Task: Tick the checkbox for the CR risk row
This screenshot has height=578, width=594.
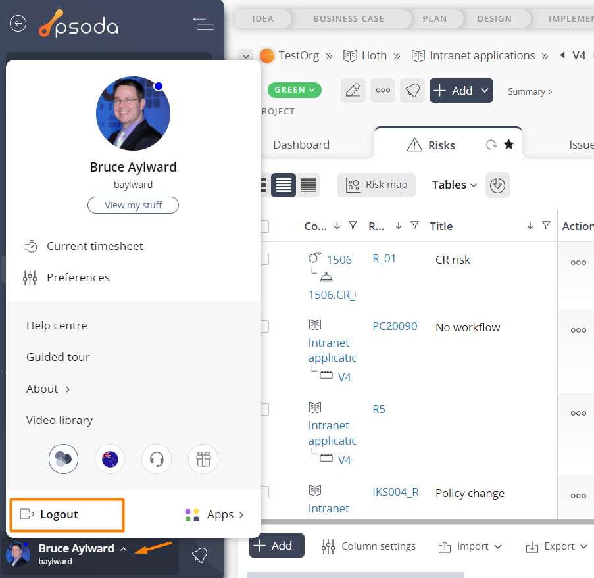Action: click(264, 259)
